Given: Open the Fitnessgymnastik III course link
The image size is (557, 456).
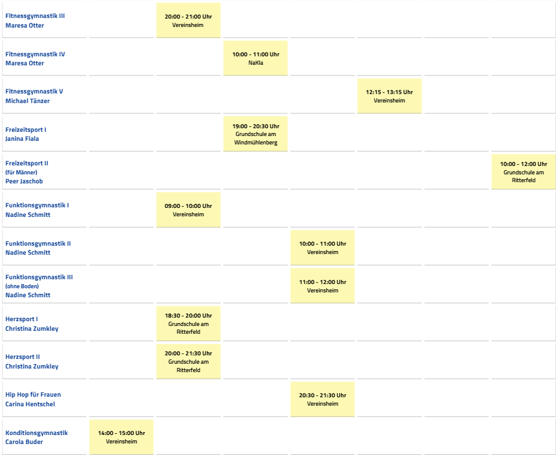Looking at the screenshot, I should tap(35, 16).
